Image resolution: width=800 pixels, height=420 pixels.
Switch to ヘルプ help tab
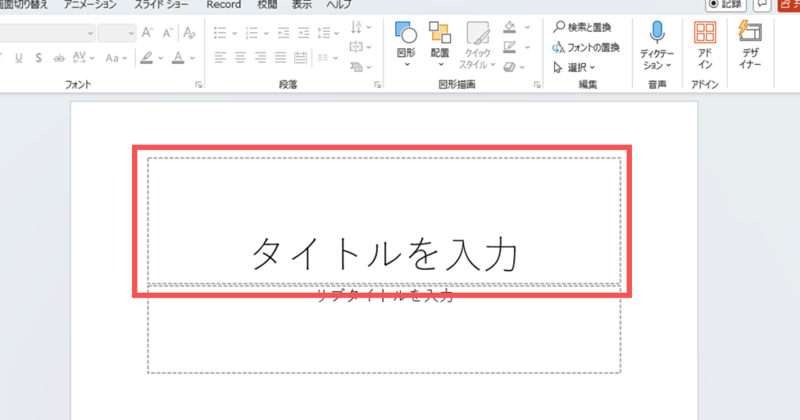(x=339, y=5)
